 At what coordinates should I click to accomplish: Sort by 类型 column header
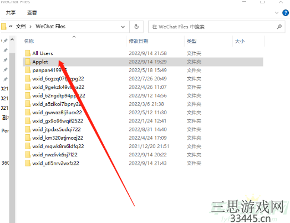coord(191,41)
